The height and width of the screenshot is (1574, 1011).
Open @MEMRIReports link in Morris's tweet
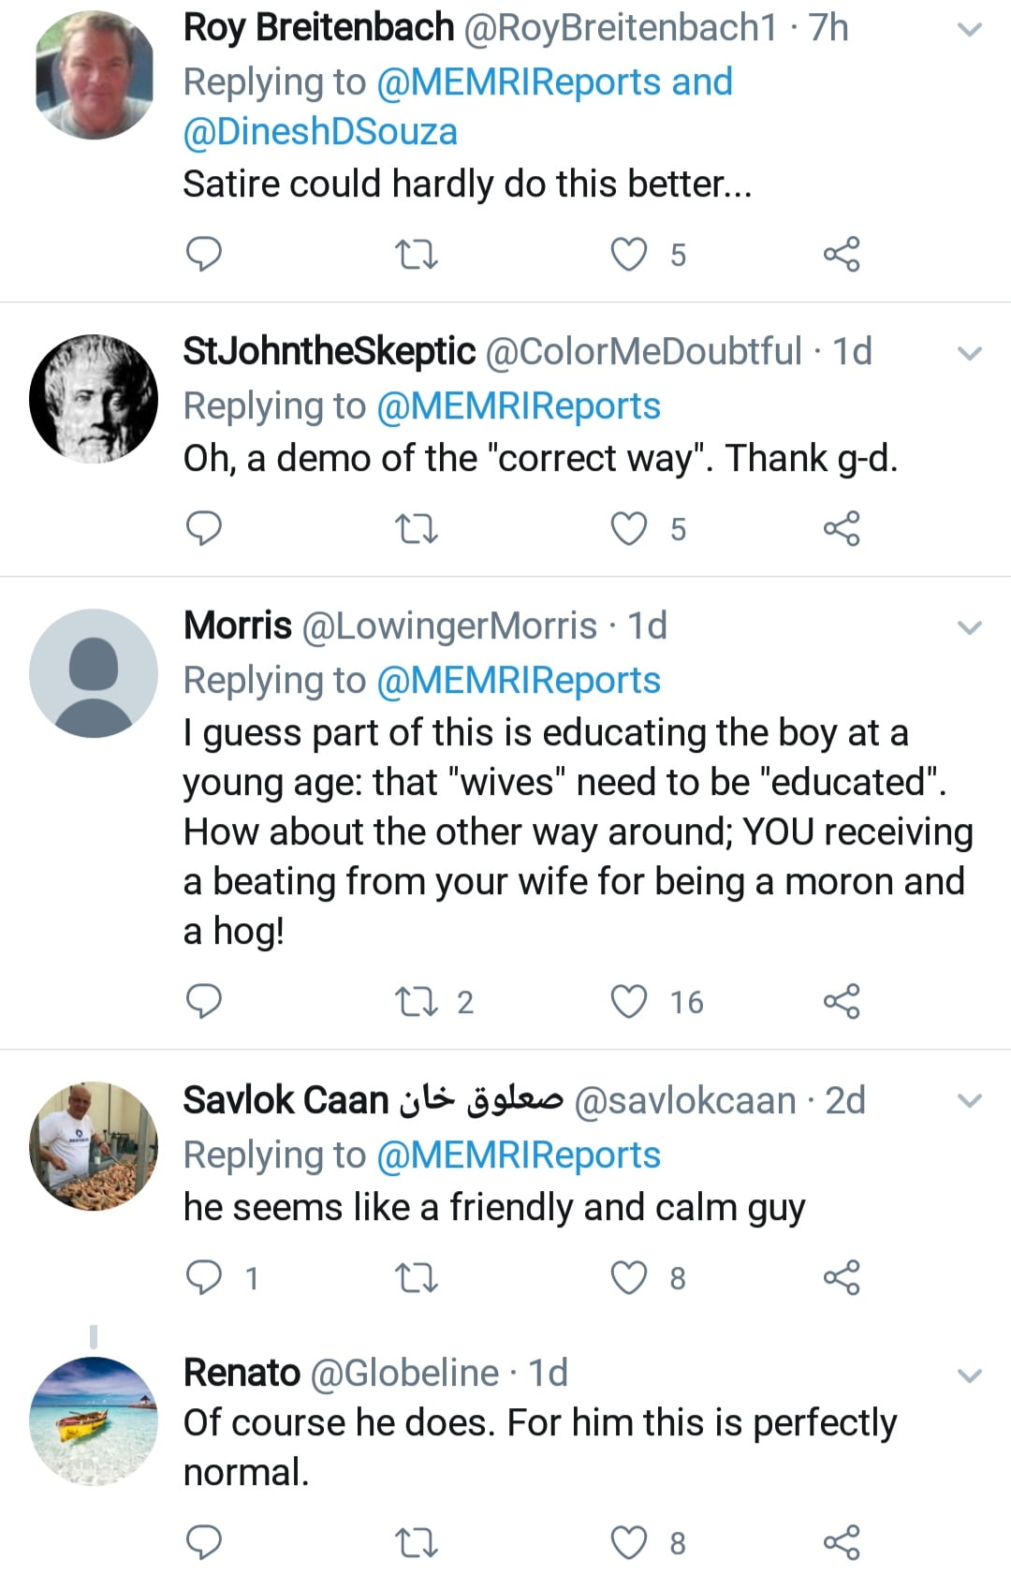point(518,681)
